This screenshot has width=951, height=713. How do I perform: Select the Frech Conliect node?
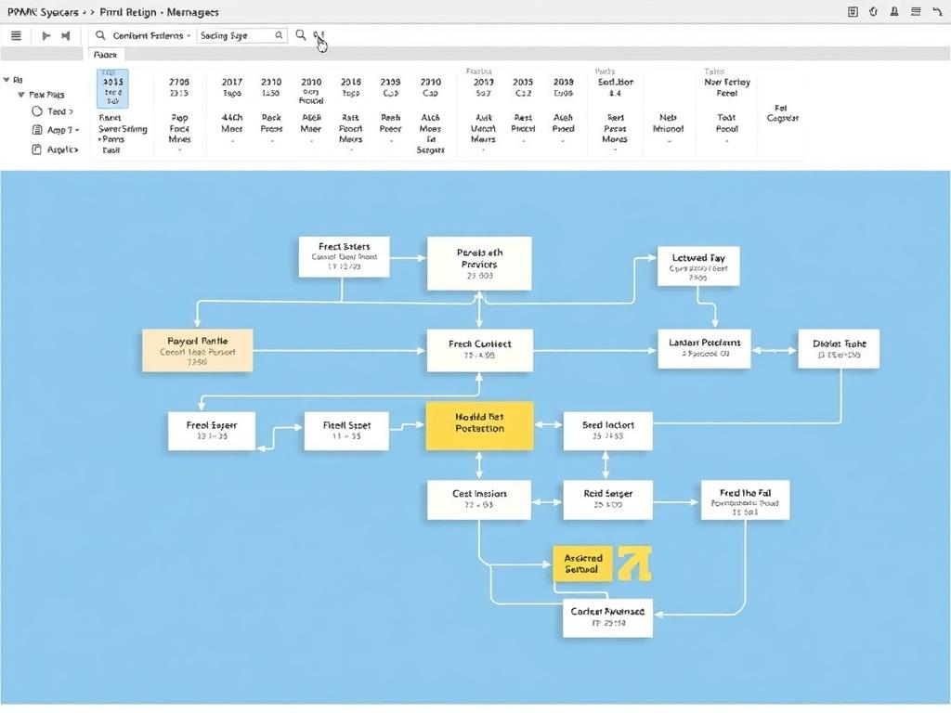point(480,350)
